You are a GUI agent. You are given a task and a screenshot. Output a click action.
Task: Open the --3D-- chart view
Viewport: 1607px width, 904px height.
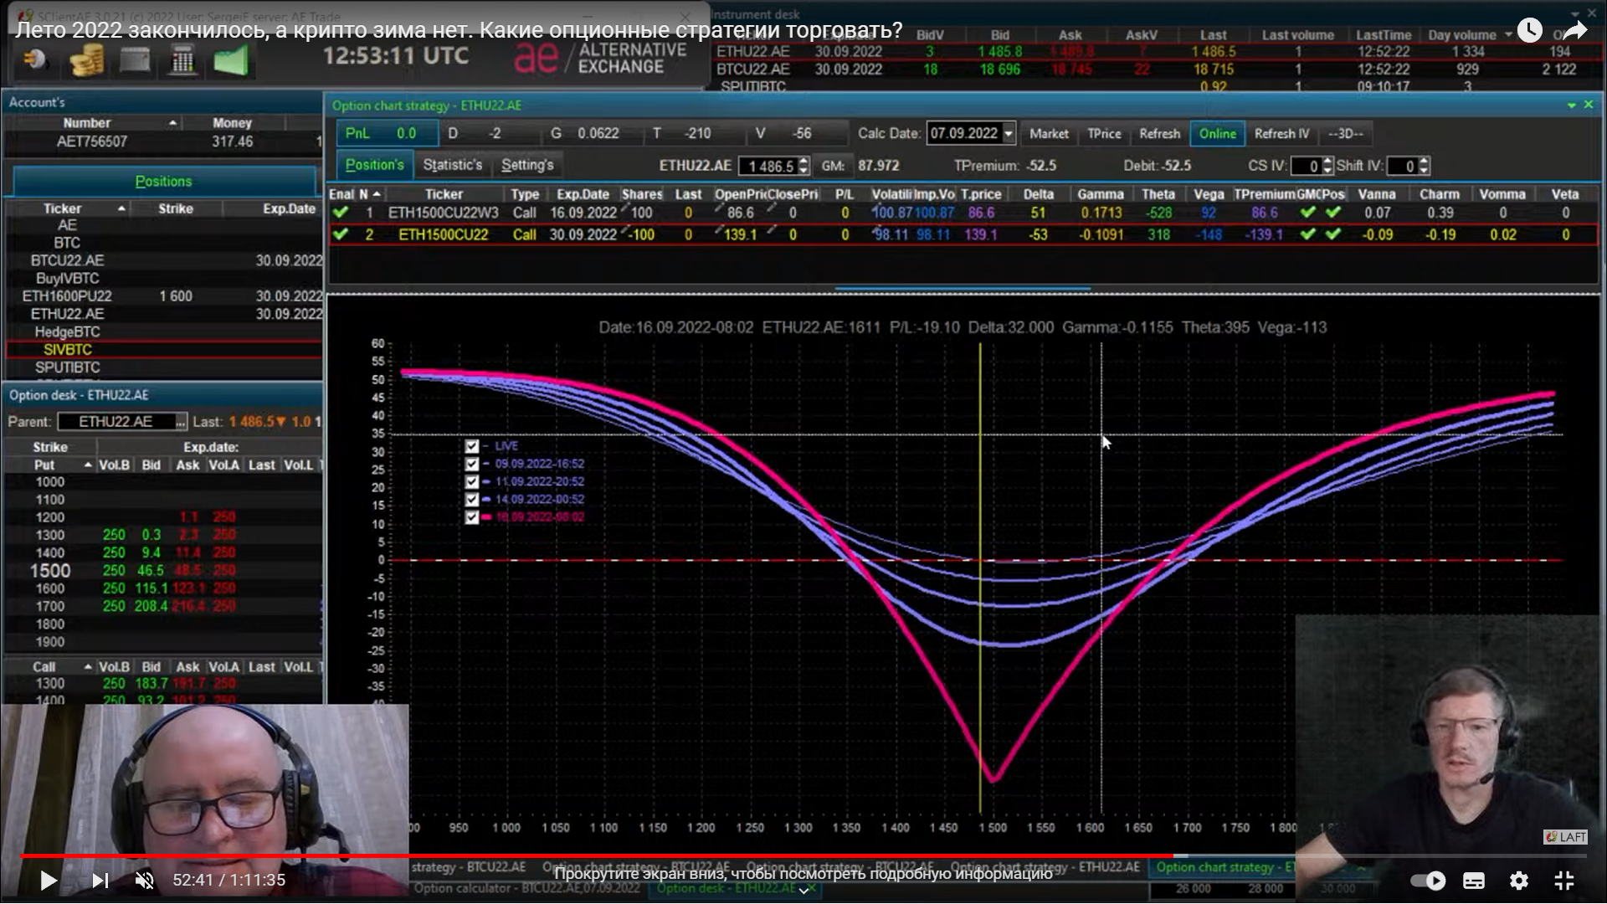1345,134
